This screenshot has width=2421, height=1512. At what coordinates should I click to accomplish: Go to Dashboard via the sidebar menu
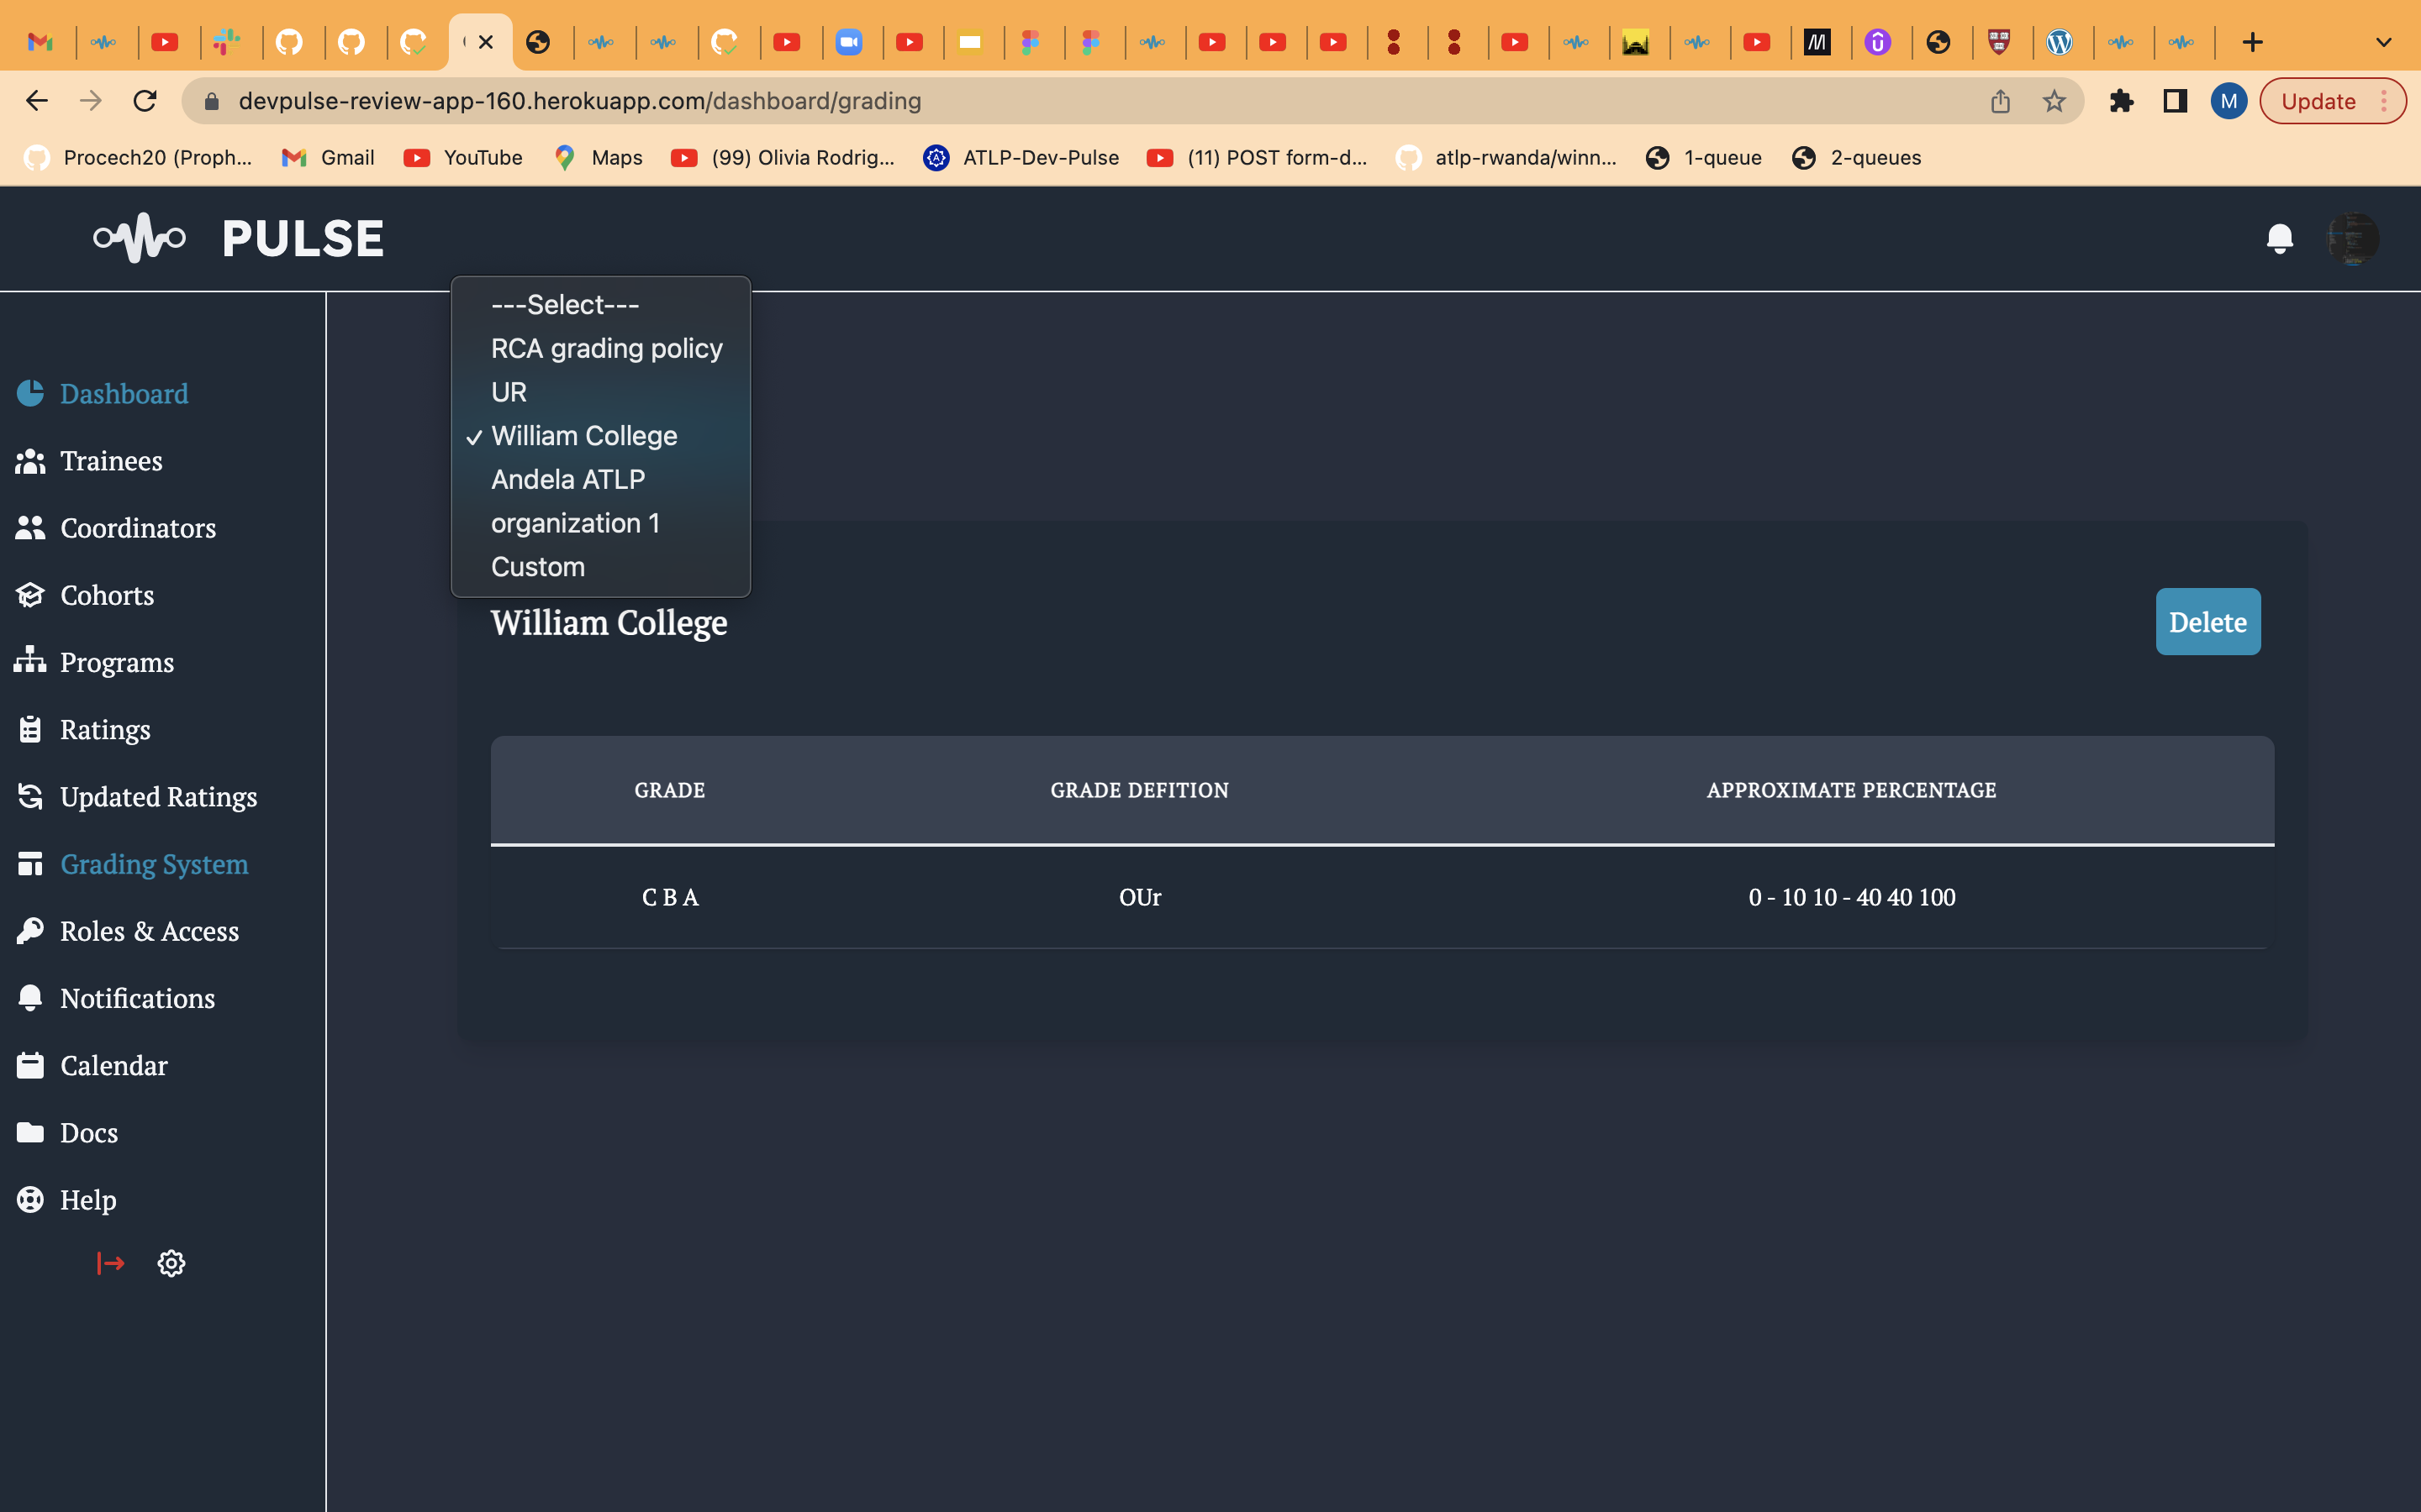pos(123,394)
